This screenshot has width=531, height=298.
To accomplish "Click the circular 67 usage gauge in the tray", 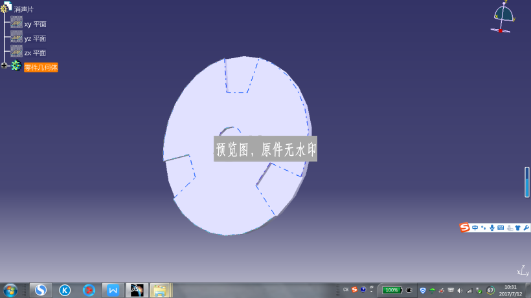I will 490,290.
